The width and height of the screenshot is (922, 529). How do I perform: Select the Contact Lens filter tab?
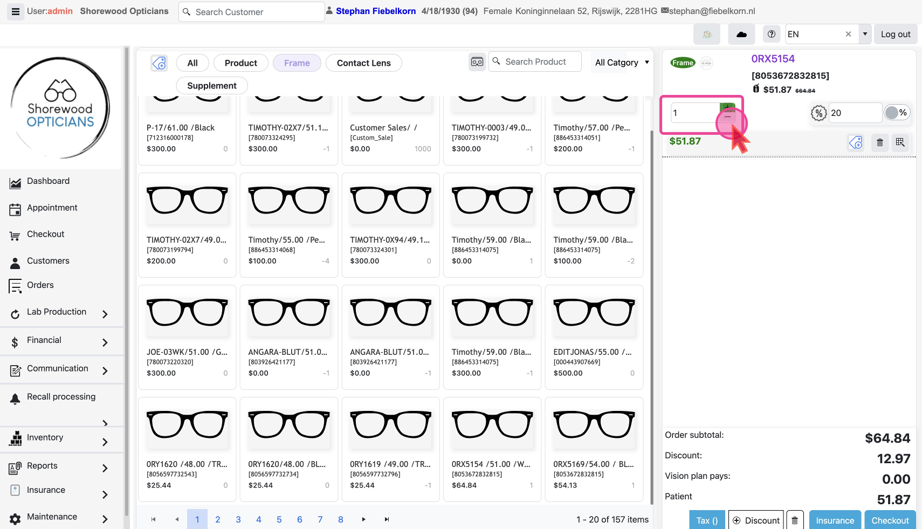click(363, 63)
